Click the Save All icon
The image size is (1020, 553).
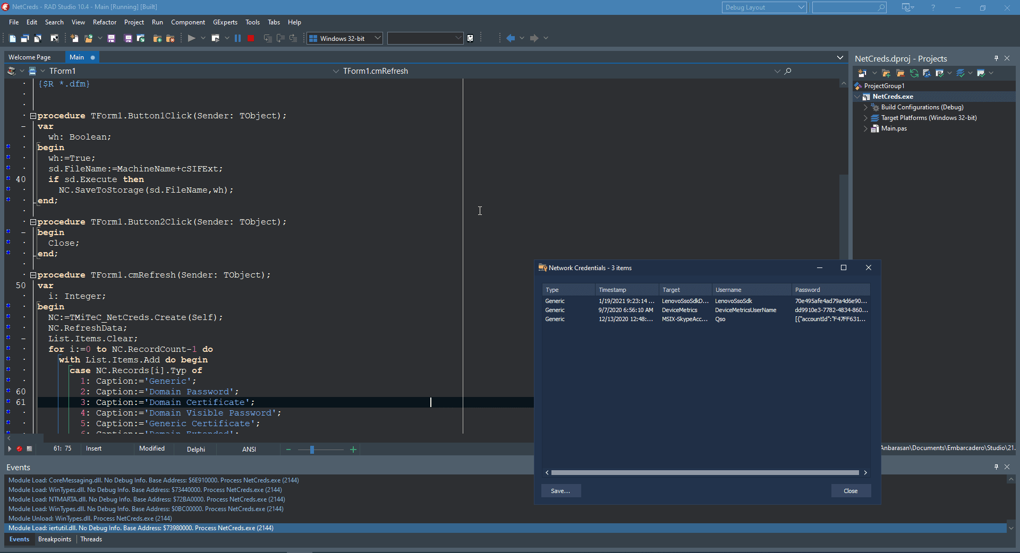tap(128, 38)
